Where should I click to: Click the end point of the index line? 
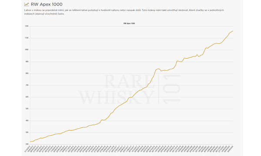click(x=233, y=31)
